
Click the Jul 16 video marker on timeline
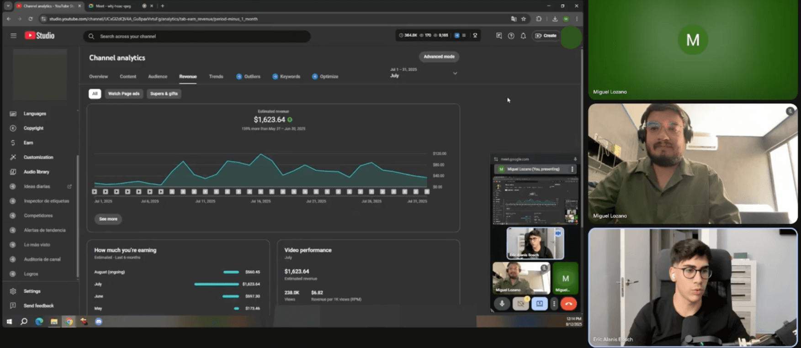260,192
